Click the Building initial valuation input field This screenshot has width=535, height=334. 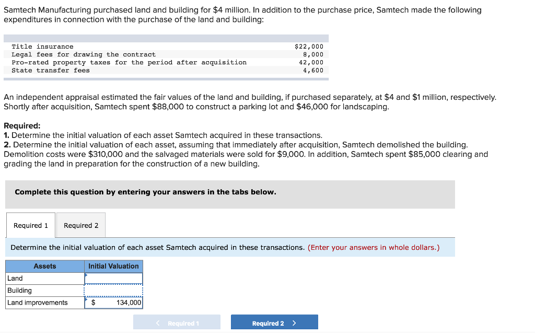tap(113, 290)
